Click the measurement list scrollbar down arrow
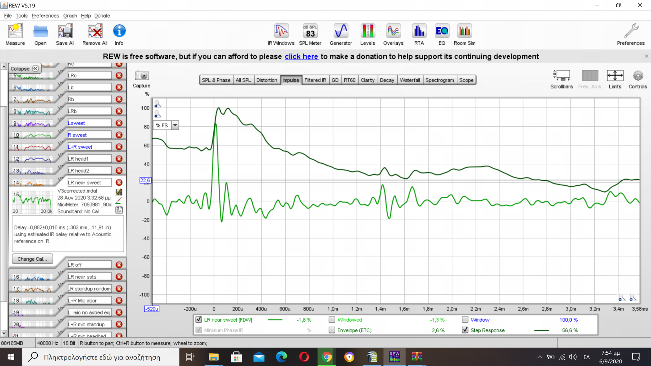This screenshot has height=366, width=651. 3,333
